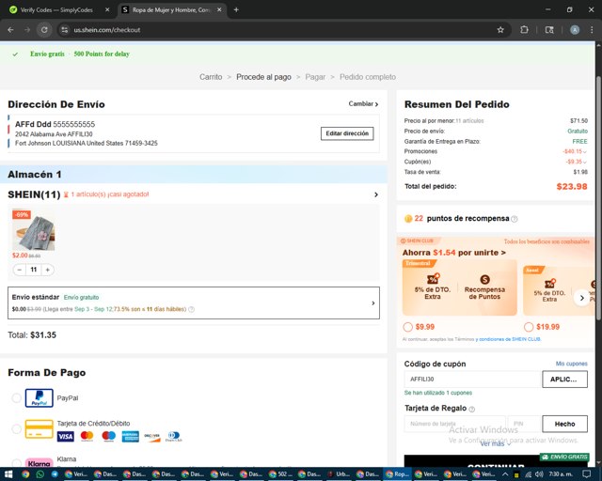The height and width of the screenshot is (481, 602).
Task: Open the taskbar volume control
Action: 539,474
